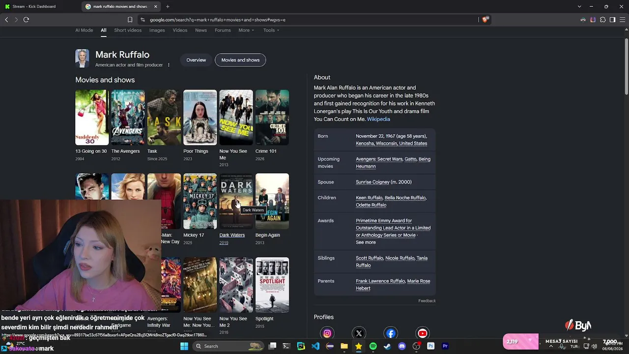Image resolution: width=629 pixels, height=354 pixels.
Task: Expand the tab search chevron in title bar
Action: click(x=579, y=6)
